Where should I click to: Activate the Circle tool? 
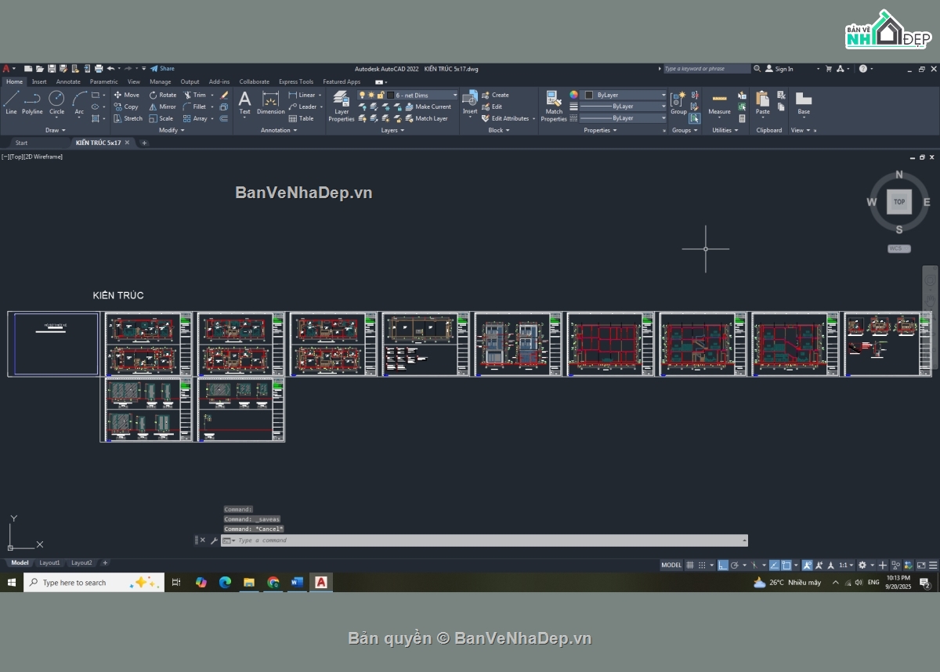tap(56, 102)
